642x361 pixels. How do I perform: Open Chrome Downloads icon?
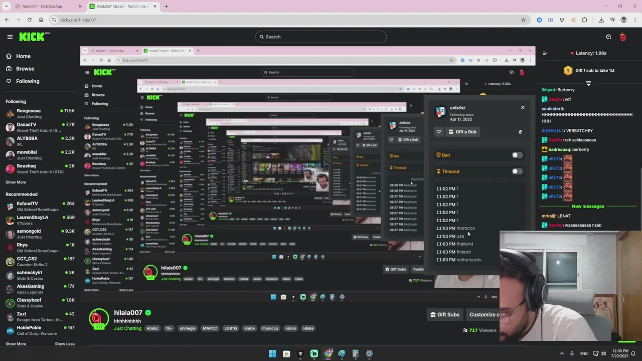click(x=601, y=20)
